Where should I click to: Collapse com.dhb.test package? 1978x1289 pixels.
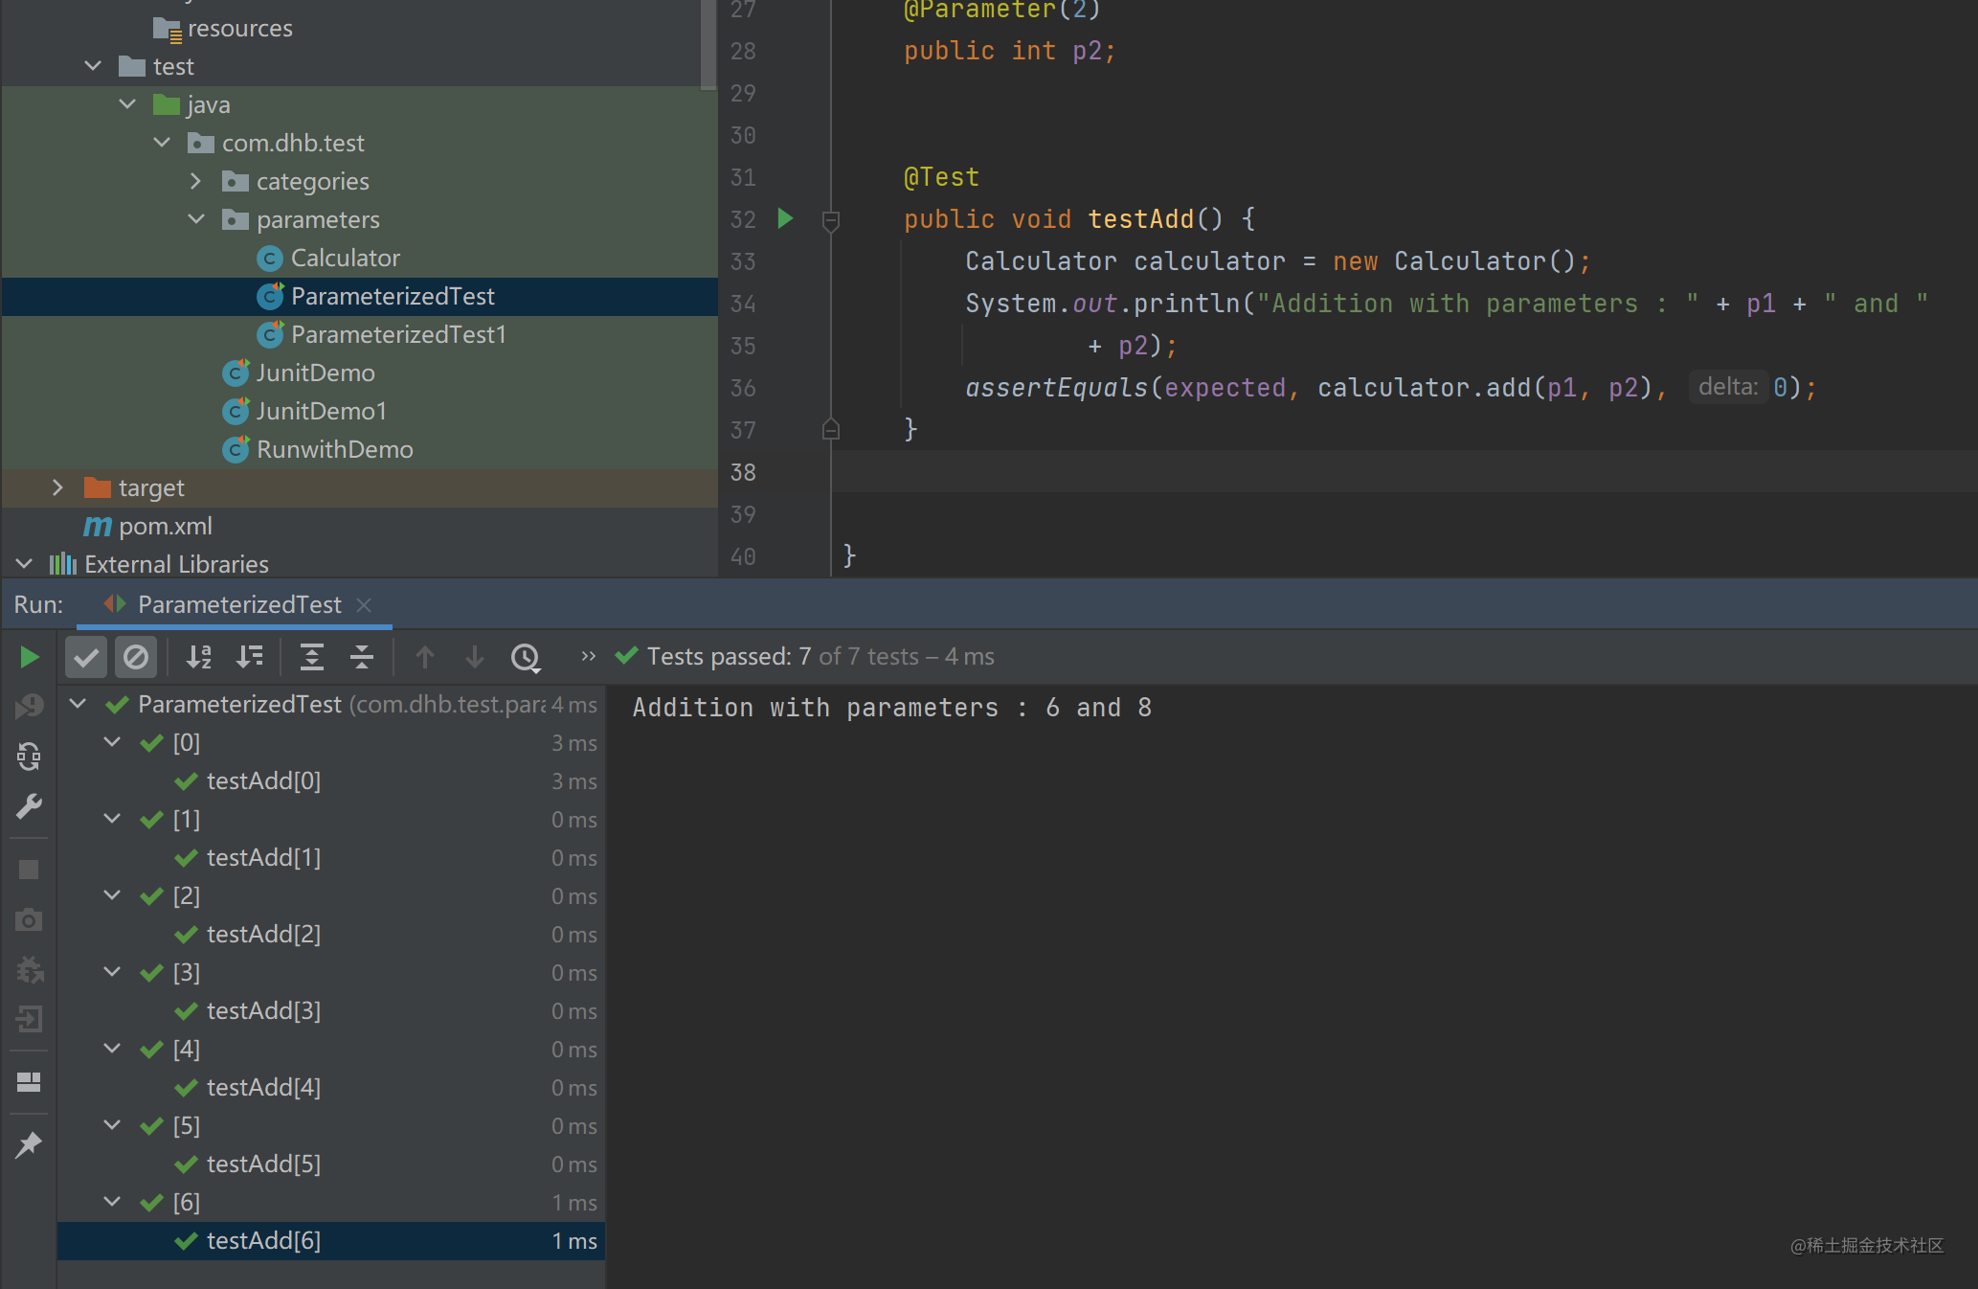tap(162, 143)
